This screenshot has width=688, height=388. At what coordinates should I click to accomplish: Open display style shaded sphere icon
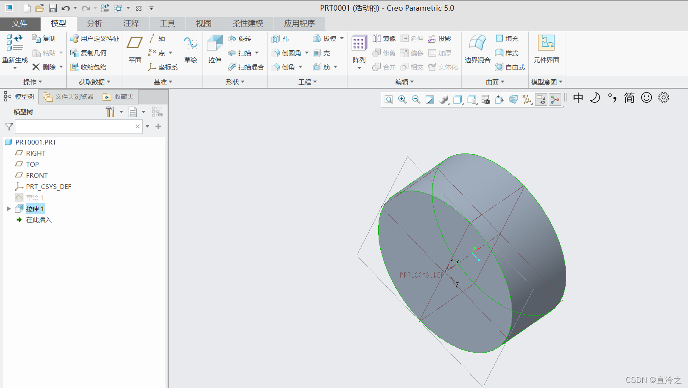click(x=444, y=100)
